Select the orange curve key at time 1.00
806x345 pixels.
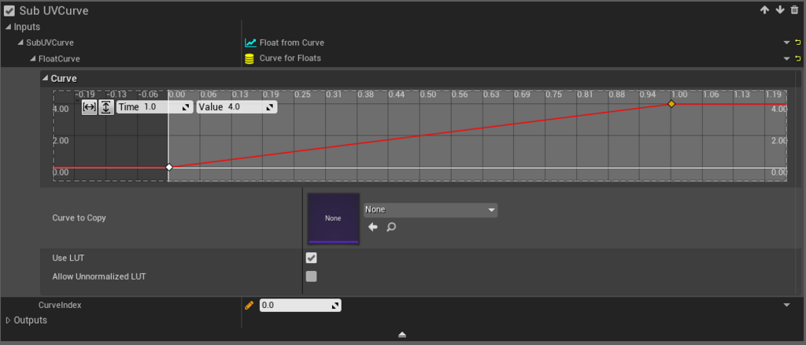click(671, 104)
